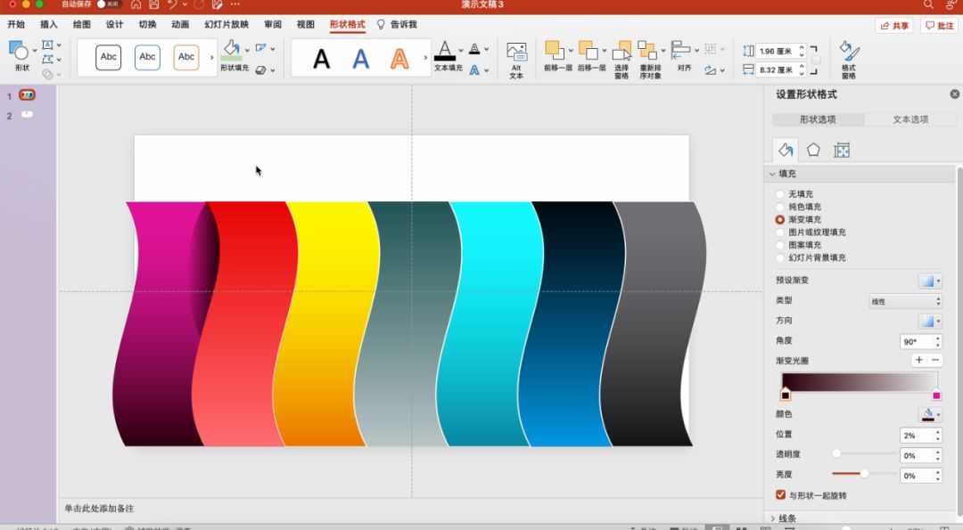Open the Effects pentagon icon in format panel
Screen dimensions: 963x530
tap(813, 151)
